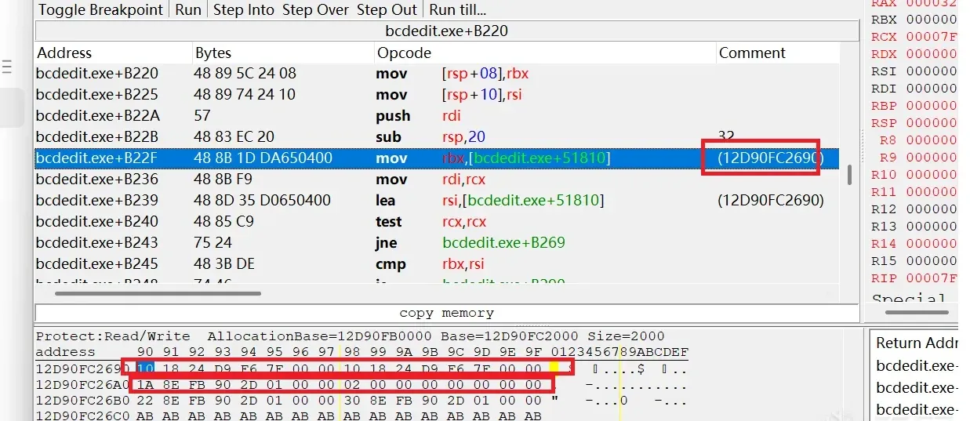Click the comment value 32 on the sub row

tap(727, 137)
